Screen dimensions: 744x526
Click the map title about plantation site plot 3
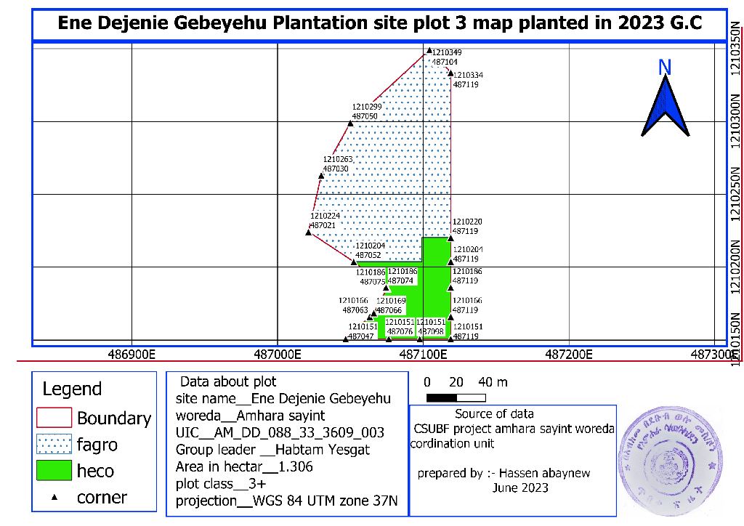tap(379, 23)
